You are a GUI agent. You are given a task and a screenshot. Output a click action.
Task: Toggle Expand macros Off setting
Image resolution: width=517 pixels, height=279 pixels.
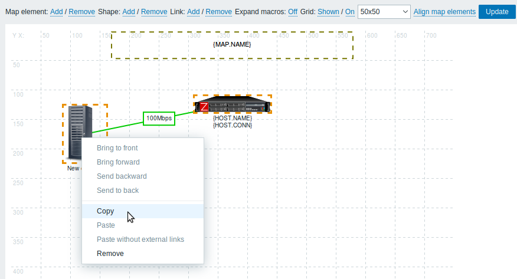[293, 12]
